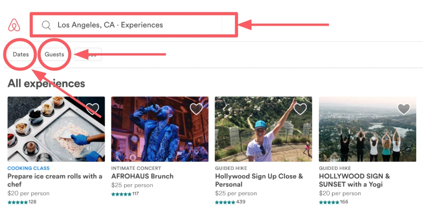Open the ice cream rolls cooking class photo
This screenshot has width=423, height=208.
pos(56,129)
